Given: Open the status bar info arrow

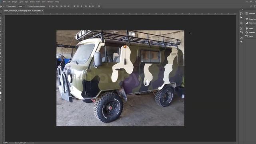Looking at the screenshot, I should [x=33, y=143].
